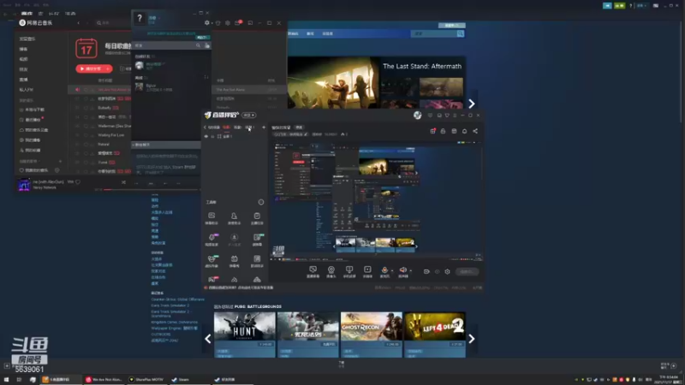685x385 pixels.
Task: Open last tool in second toolbox row
Action: (257, 240)
